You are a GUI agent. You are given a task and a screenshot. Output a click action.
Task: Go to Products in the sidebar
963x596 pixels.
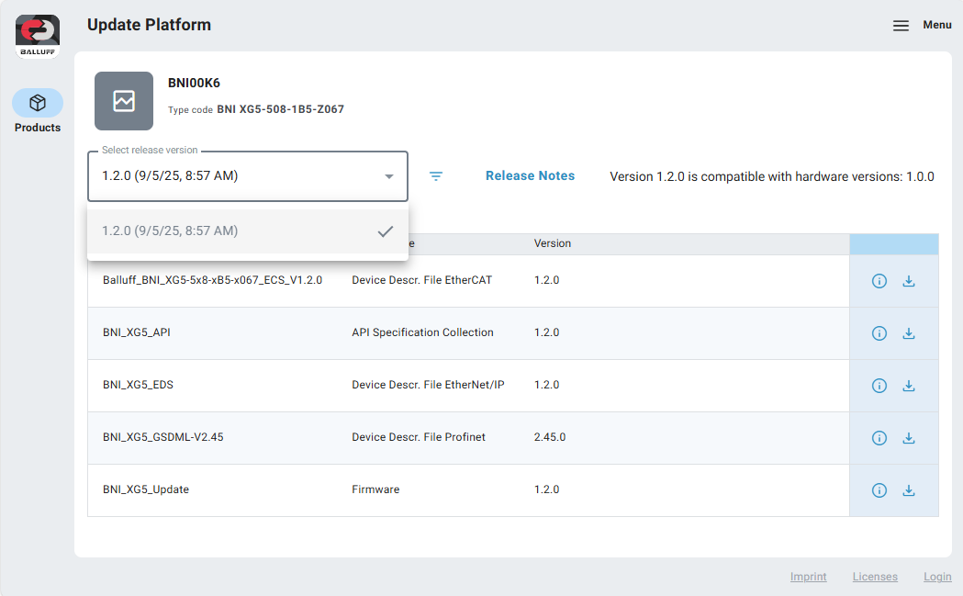click(38, 111)
